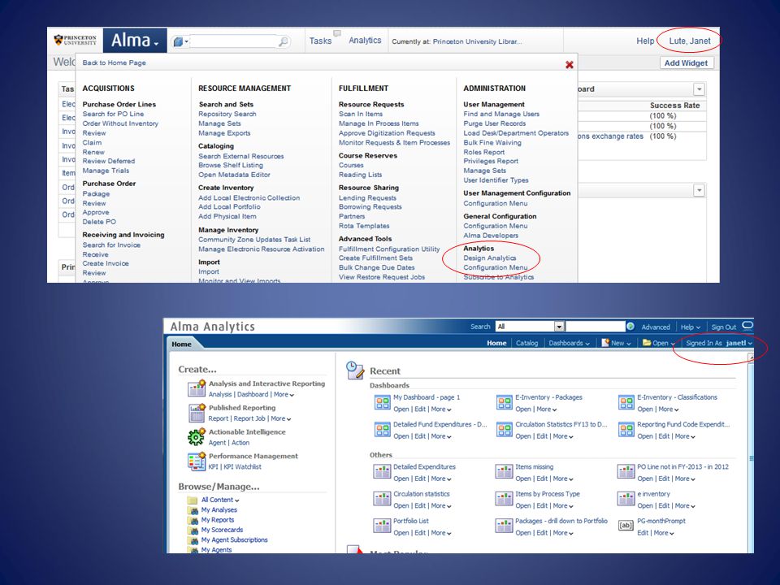This screenshot has width=780, height=585.
Task: Click the Actionable Intelligence gear icon
Action: pyautogui.click(x=197, y=436)
